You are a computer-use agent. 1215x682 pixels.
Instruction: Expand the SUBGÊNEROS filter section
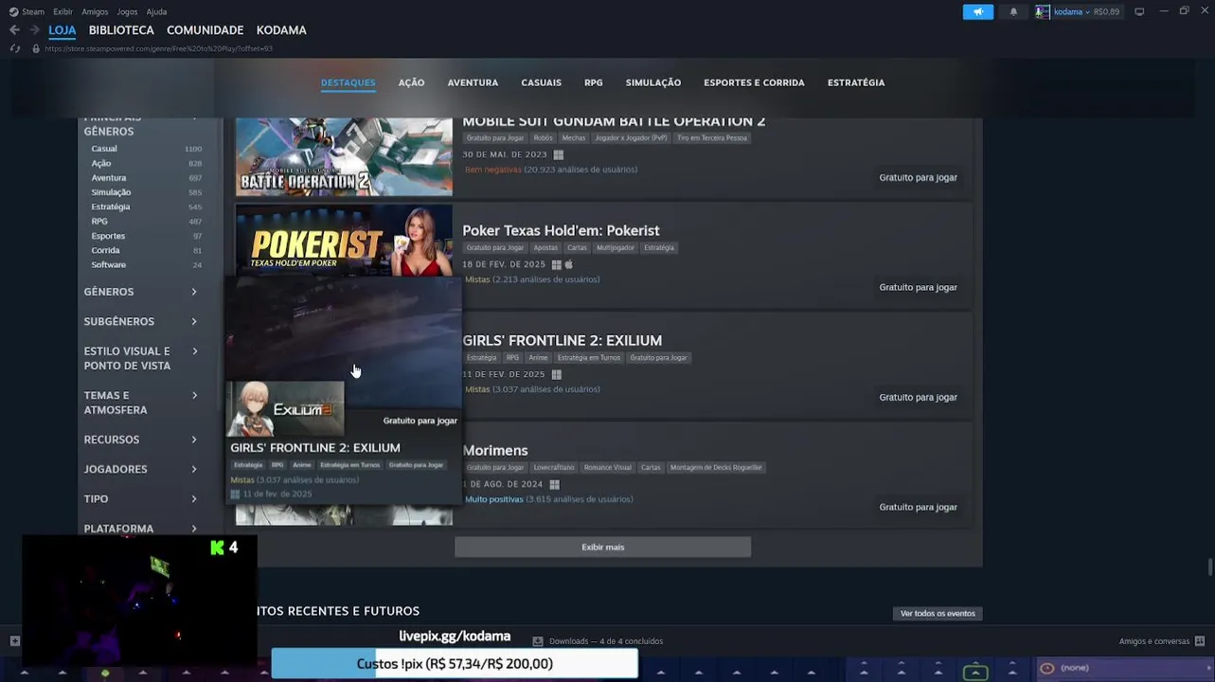click(140, 321)
